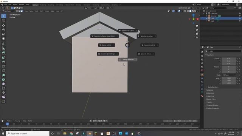Choose the 3D Cursor tool
The image size is (242, 136).
pos(3,20)
